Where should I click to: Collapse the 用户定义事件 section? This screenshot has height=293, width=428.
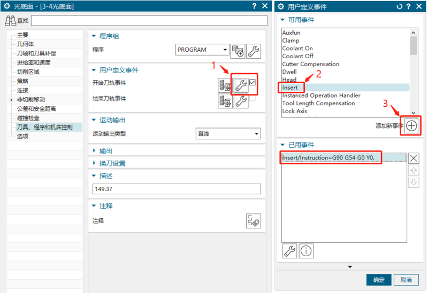(x=94, y=70)
